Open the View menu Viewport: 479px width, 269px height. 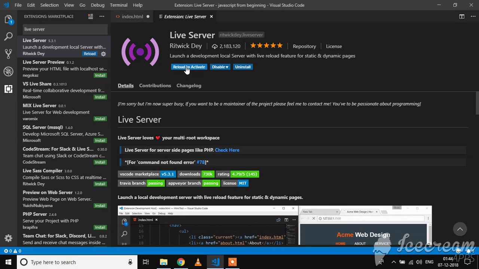point(69,5)
